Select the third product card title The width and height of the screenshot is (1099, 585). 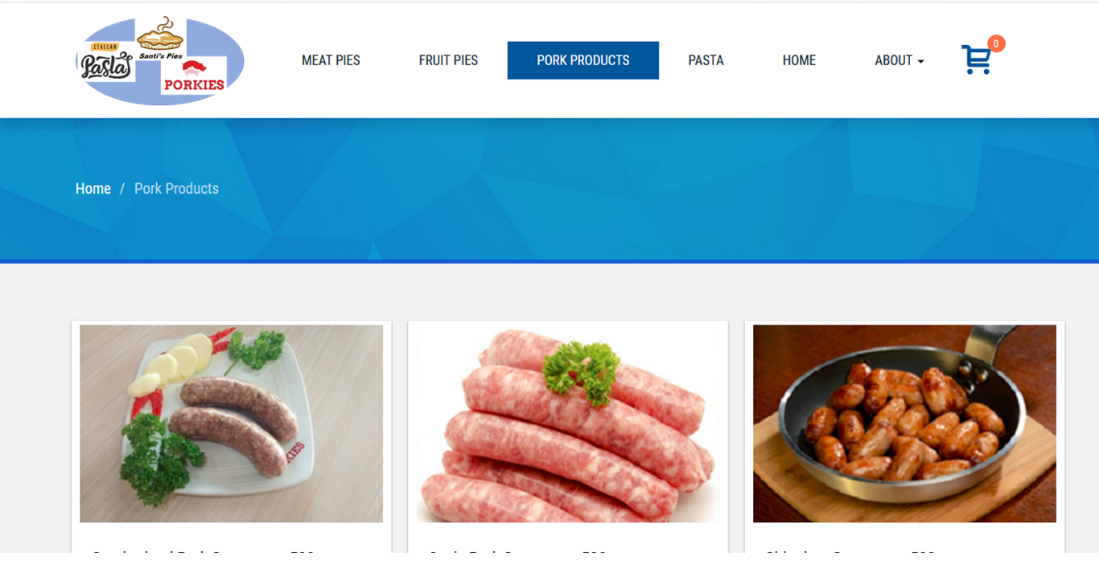click(x=850, y=554)
